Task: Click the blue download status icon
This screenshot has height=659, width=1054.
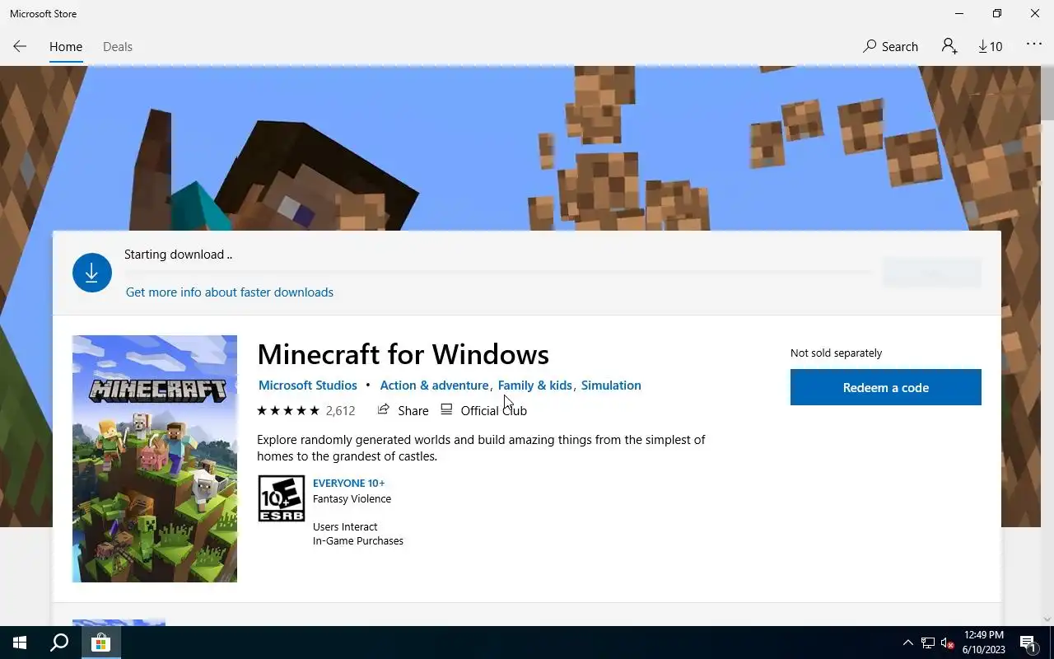Action: click(x=92, y=273)
